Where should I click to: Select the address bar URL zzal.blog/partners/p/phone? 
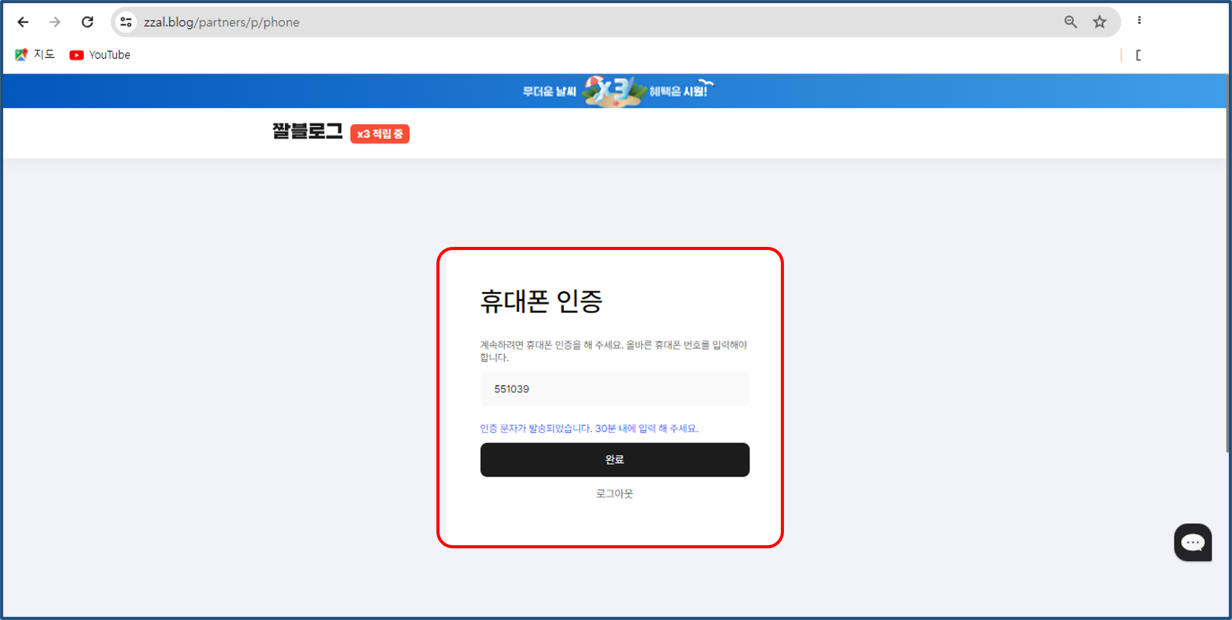pos(222,21)
